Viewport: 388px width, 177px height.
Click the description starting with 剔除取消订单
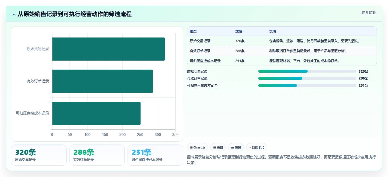pos(308,51)
